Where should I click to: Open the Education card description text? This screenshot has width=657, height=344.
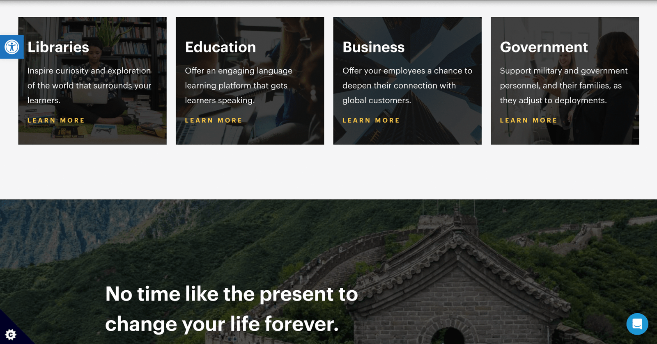click(239, 85)
